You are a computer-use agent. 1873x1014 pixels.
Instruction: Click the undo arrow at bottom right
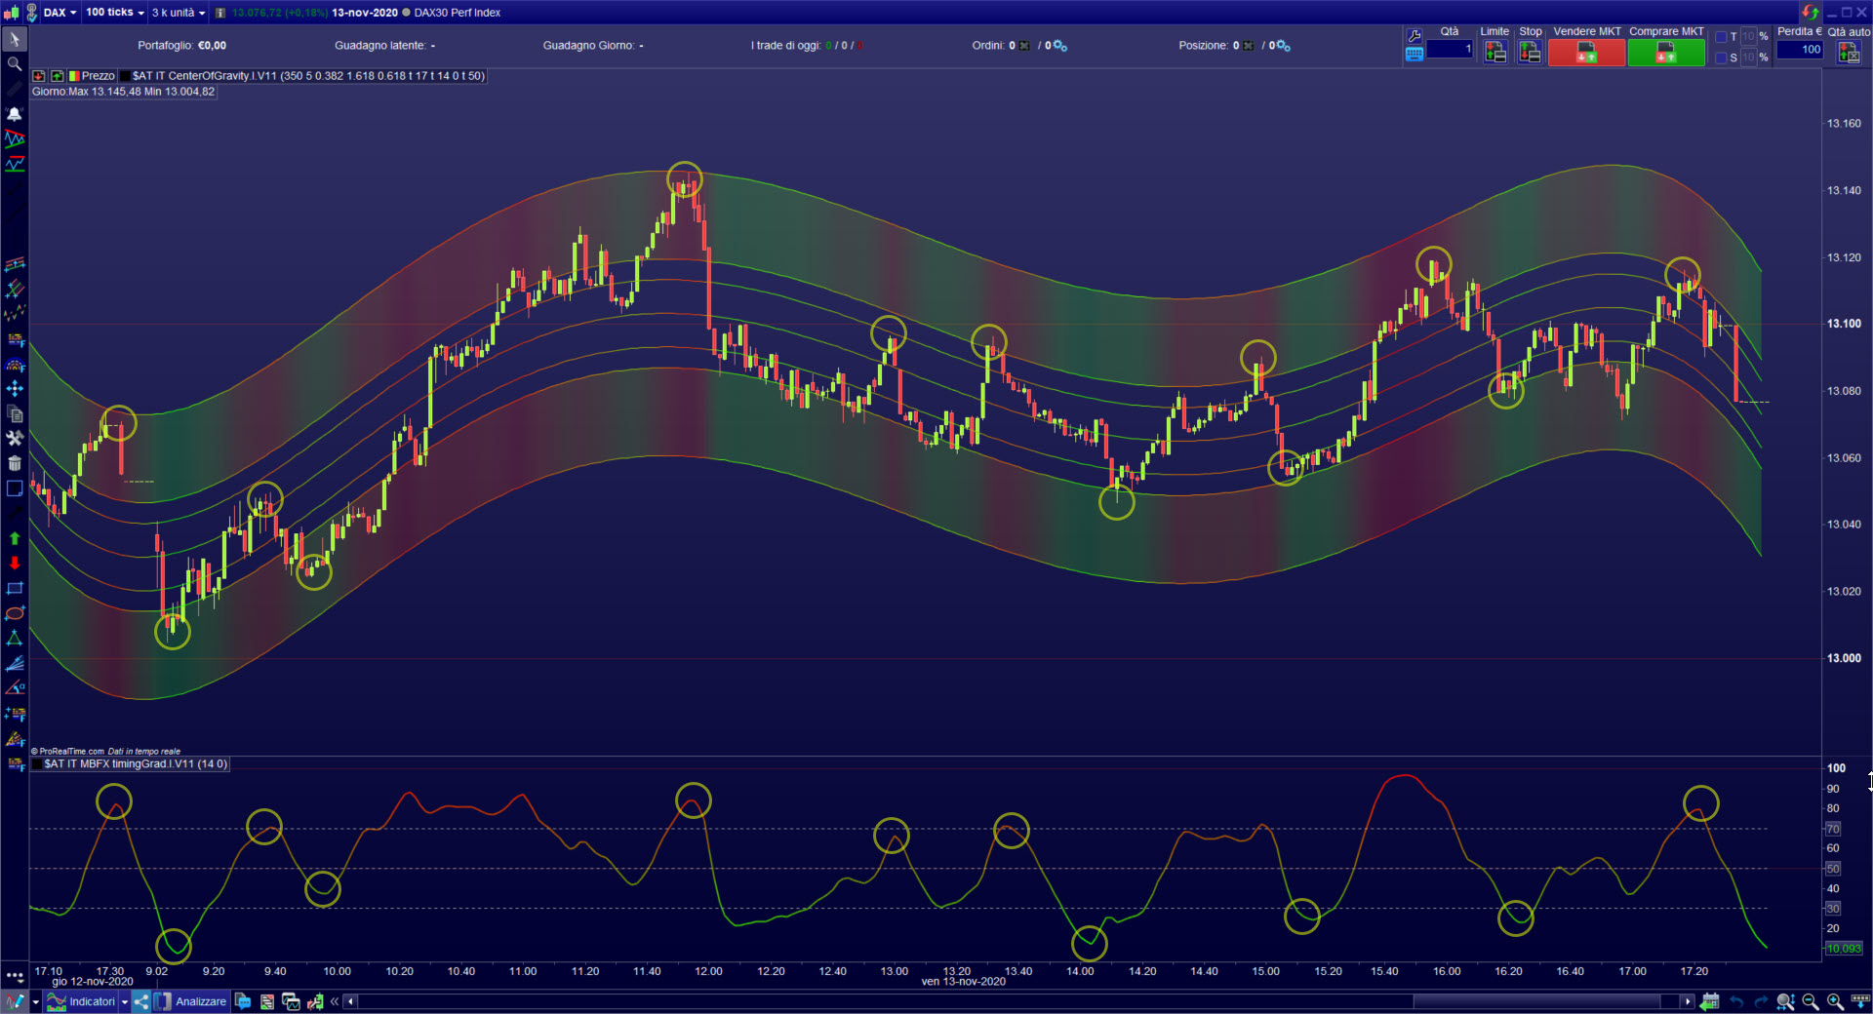1736,1001
